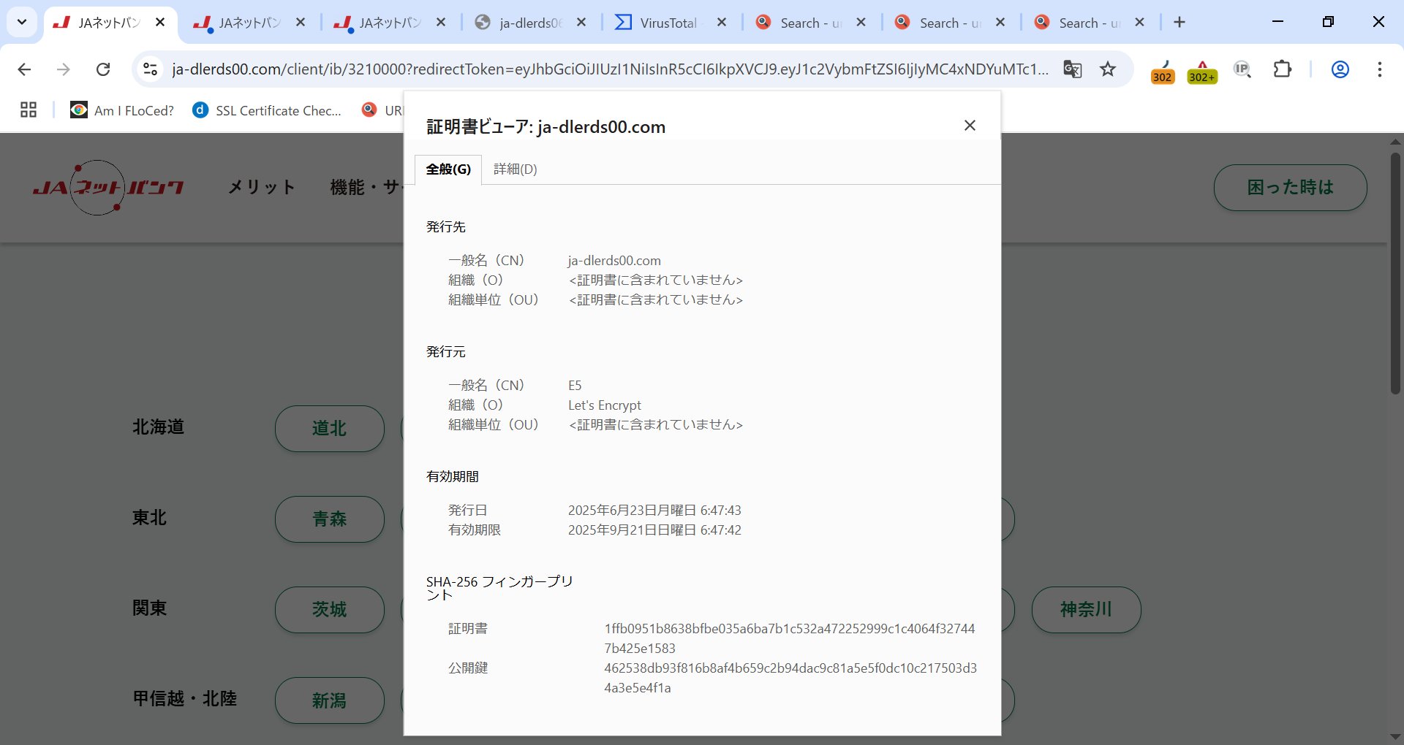
Task: Open the Am I FLoCed? bookmark
Action: tap(122, 110)
